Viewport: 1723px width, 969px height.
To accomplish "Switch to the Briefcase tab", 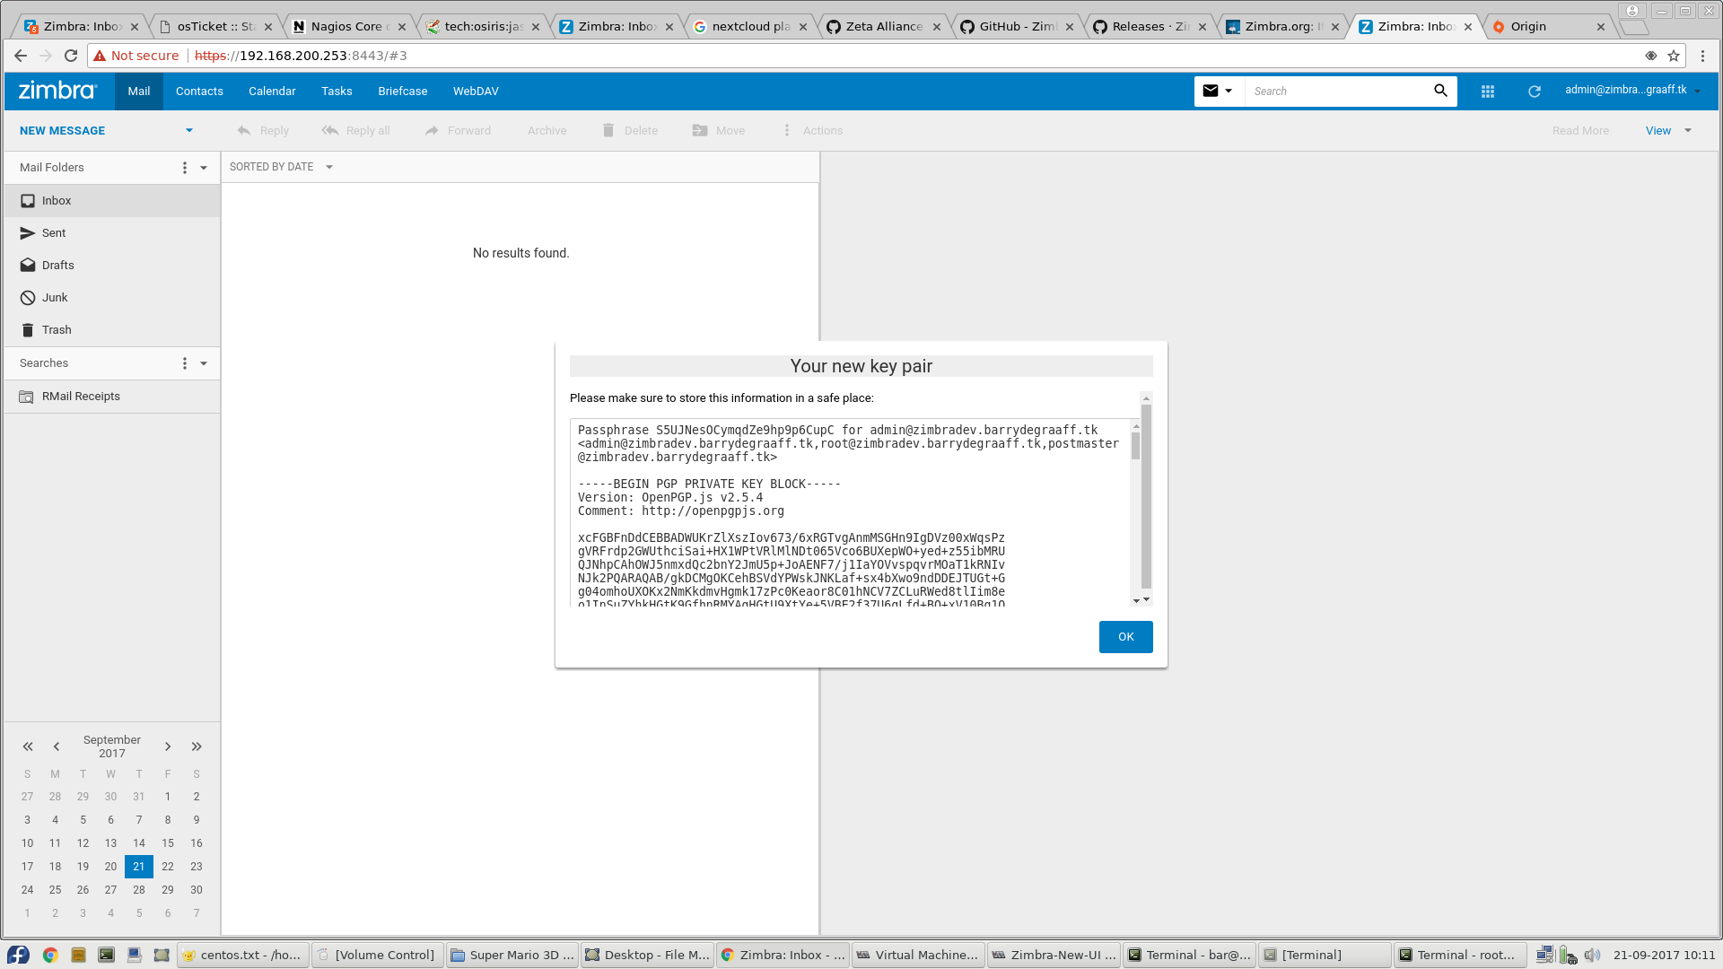I will pyautogui.click(x=402, y=92).
